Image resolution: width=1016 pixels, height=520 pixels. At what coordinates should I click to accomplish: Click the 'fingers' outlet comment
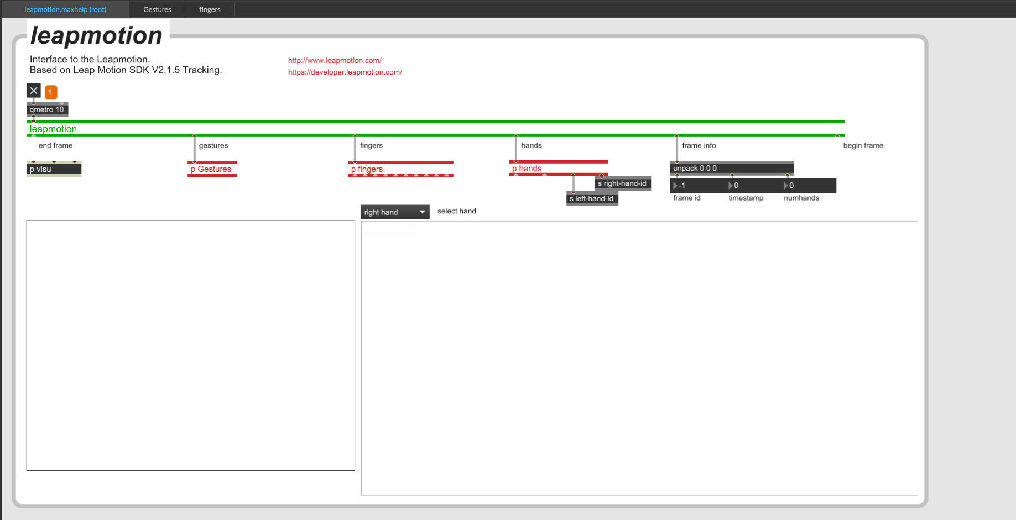371,145
